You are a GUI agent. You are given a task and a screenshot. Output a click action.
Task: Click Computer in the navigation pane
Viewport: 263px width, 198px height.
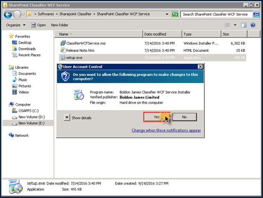coord(23,105)
